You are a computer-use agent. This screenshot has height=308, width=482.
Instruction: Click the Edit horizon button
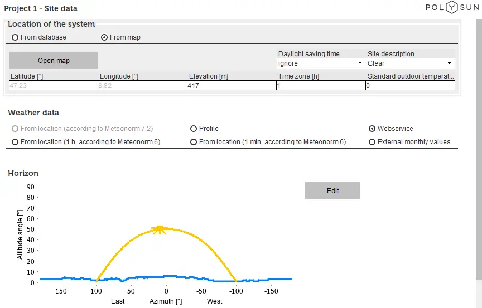[x=332, y=190]
